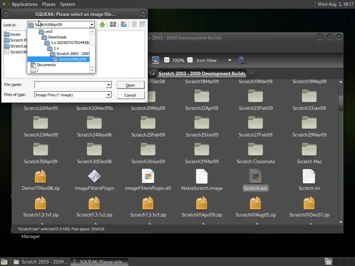Viewport: 355px width, 266px height.
Task: Click file manager scrollbar up arrow
Action: coord(341,82)
